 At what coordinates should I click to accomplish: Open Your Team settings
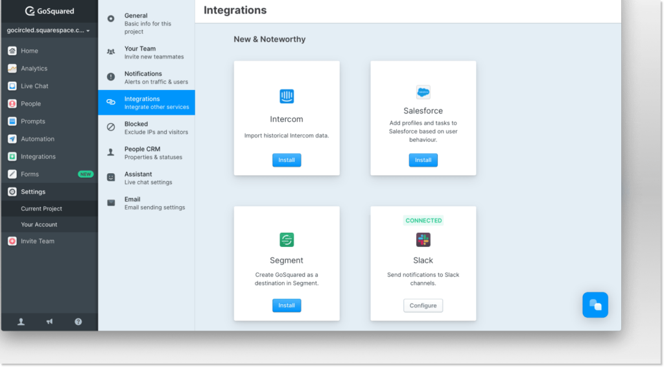[147, 53]
